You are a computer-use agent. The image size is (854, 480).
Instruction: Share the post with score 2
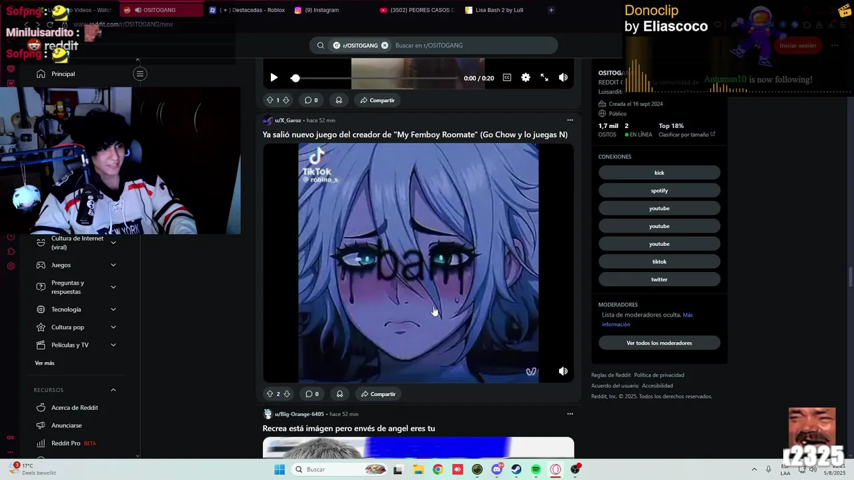pos(378,394)
